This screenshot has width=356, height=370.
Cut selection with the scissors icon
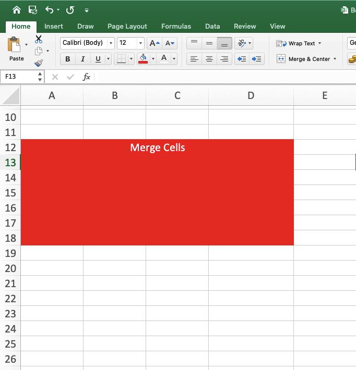(x=39, y=39)
